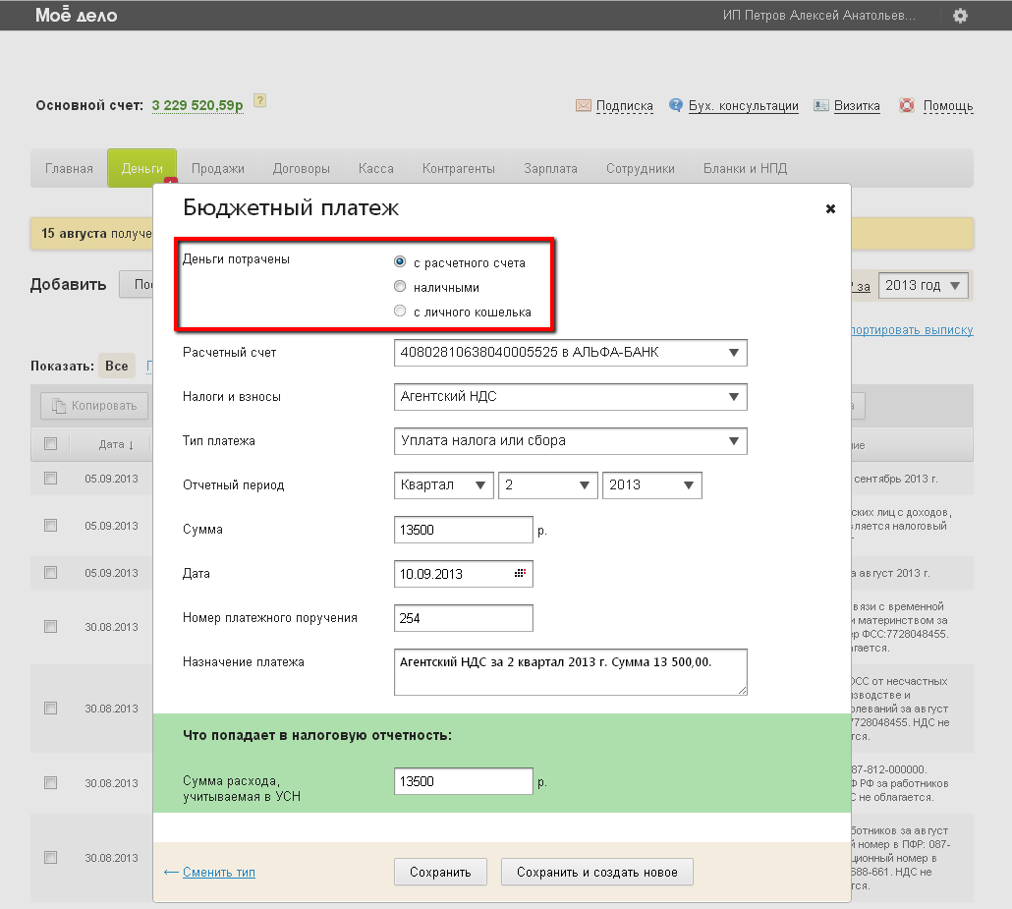Click the envelope icon beside Подписка
This screenshot has width=1012, height=909.
[583, 106]
